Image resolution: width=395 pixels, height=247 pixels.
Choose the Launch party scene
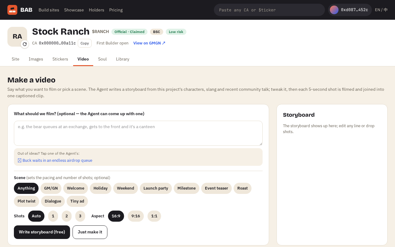[156, 188]
